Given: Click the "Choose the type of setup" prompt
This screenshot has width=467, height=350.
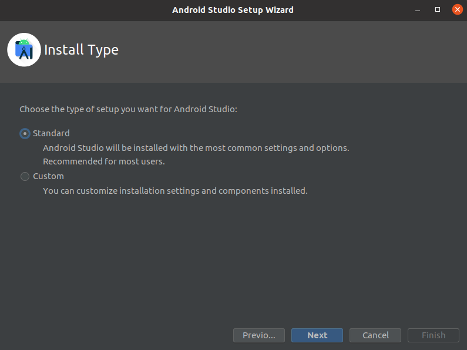Looking at the screenshot, I should tap(129, 109).
